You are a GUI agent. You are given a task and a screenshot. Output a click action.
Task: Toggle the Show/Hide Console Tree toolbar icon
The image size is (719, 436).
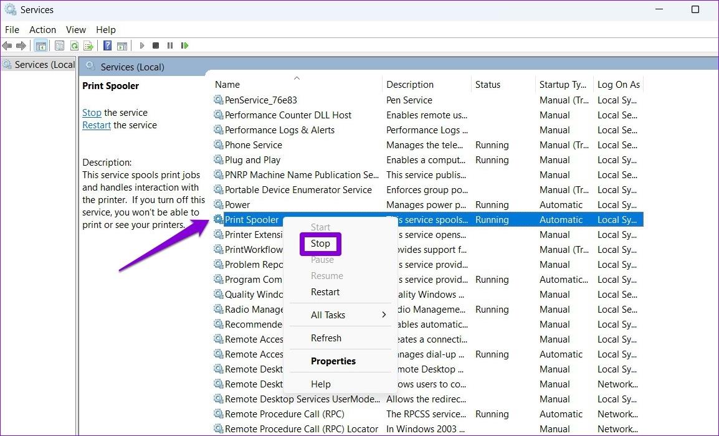(x=41, y=45)
